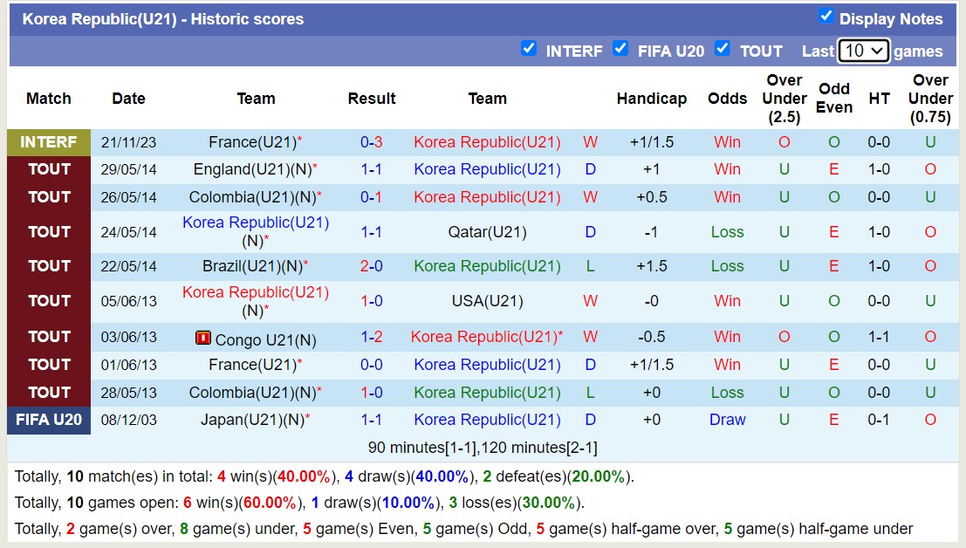Viewport: 966px width, 548px height.
Task: Select Qatar(U21) team link
Action: [x=487, y=232]
